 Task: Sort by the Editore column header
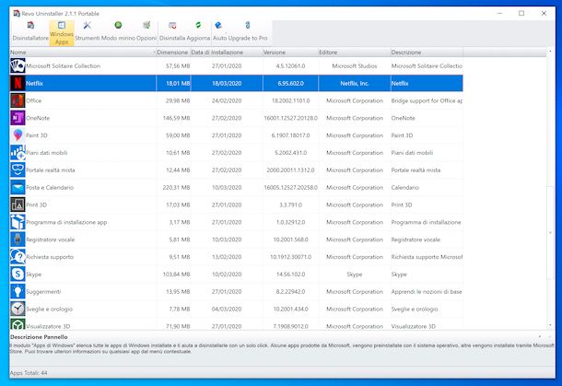tap(354, 53)
